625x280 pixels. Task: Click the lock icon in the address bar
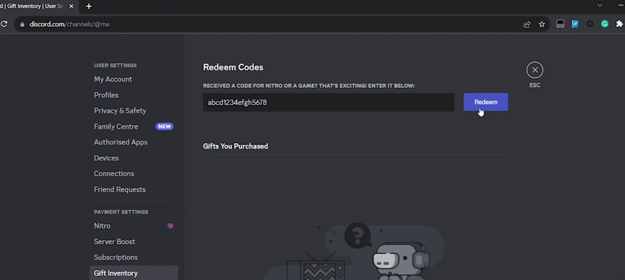click(x=22, y=24)
